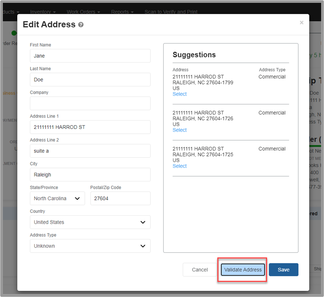This screenshot has width=324, height=297.
Task: Click the Last Name field containing Doe
Action: (90, 79)
